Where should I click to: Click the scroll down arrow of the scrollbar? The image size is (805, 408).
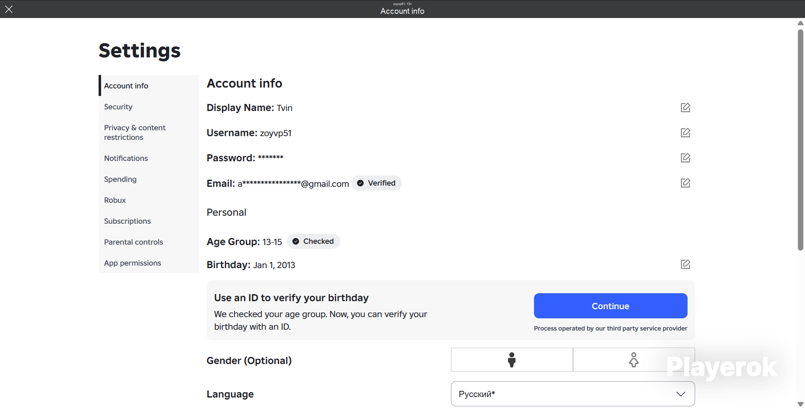pyautogui.click(x=800, y=404)
